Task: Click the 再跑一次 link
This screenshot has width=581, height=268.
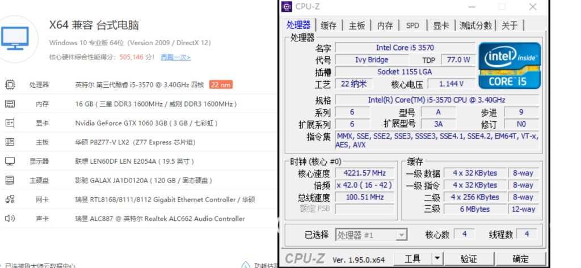Action: pos(176,57)
